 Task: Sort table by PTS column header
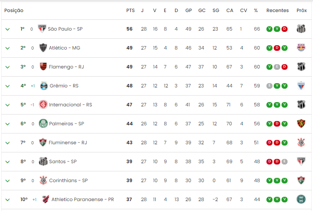[x=130, y=10]
